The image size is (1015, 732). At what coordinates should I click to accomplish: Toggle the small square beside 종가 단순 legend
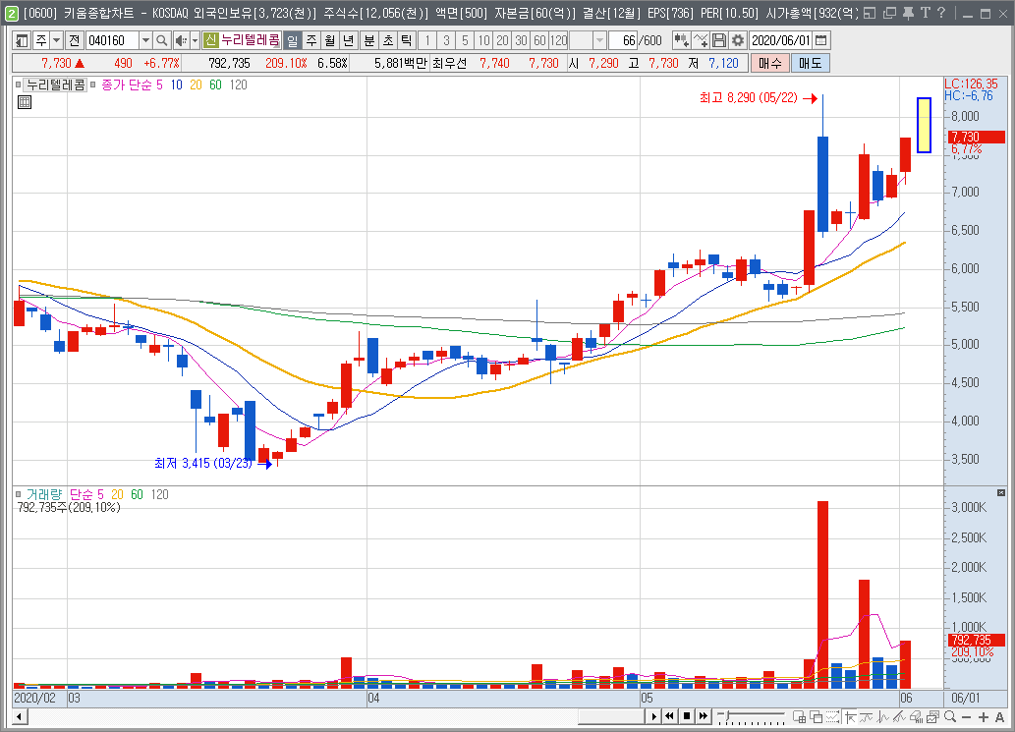(x=92, y=84)
